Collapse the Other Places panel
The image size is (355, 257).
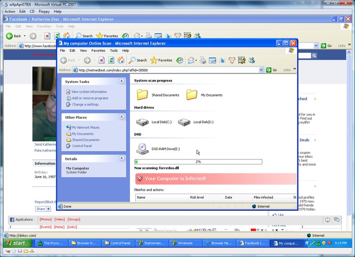click(x=122, y=117)
